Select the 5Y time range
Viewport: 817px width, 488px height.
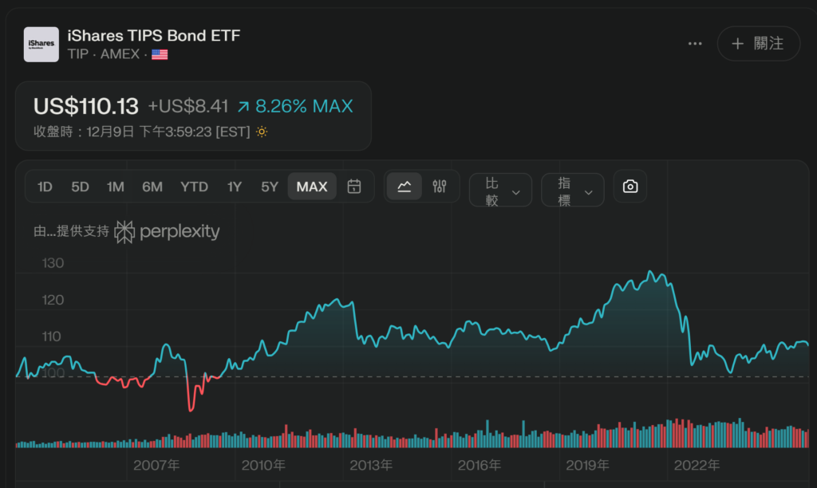coord(270,187)
